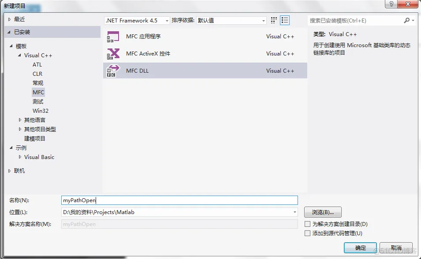Collapse the 模板 tree node

[11, 46]
